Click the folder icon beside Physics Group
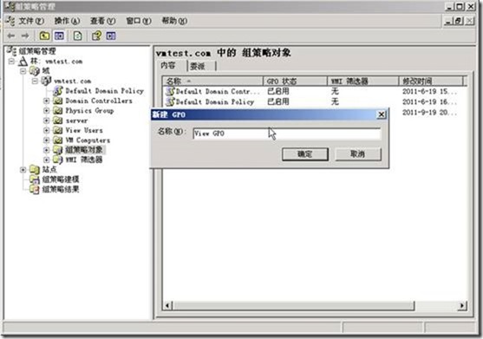Viewport: 483px width, 339px height. (x=57, y=110)
